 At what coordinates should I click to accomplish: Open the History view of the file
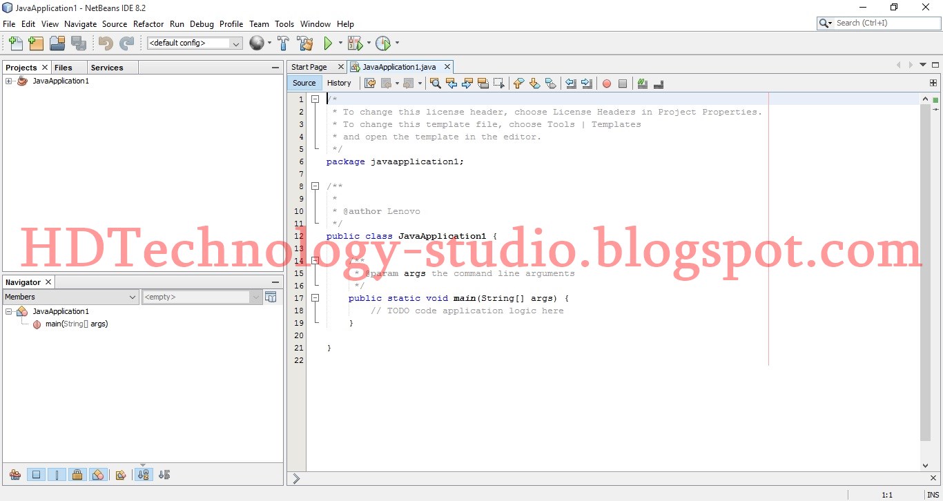(x=340, y=82)
